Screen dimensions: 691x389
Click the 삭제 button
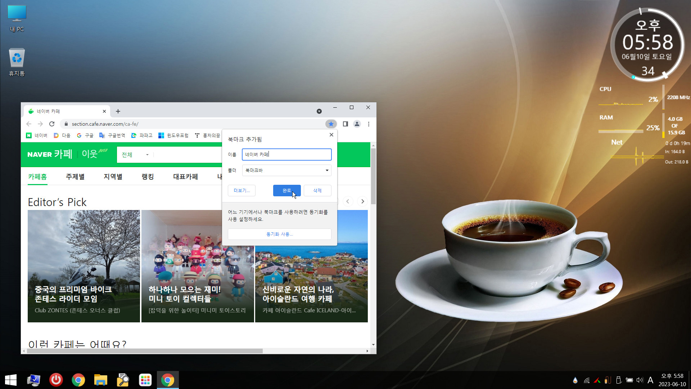(x=317, y=191)
